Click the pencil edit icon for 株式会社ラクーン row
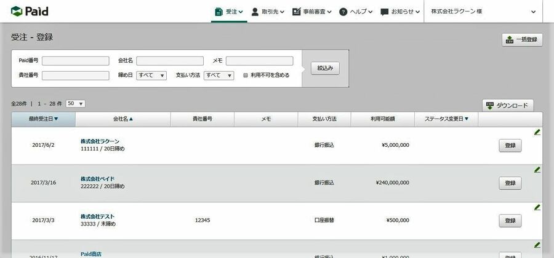Image resolution: width=554 pixels, height=258 pixels. pyautogui.click(x=537, y=131)
